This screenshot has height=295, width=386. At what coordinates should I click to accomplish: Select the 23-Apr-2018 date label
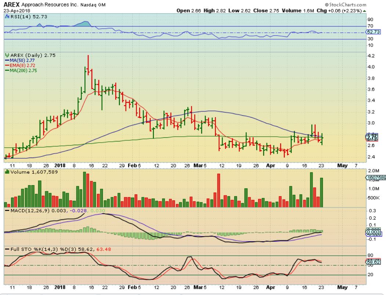(17, 11)
